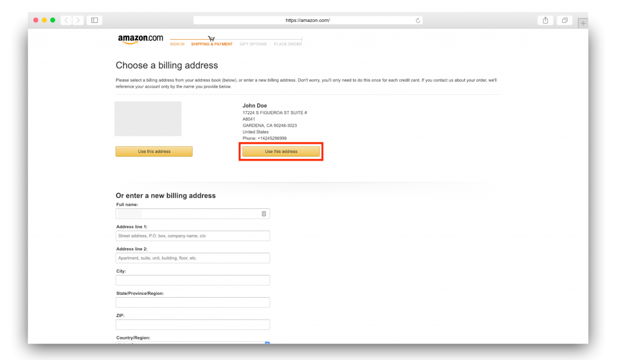
Task: Select the SHIPPING & PAYMENT step
Action: (212, 44)
